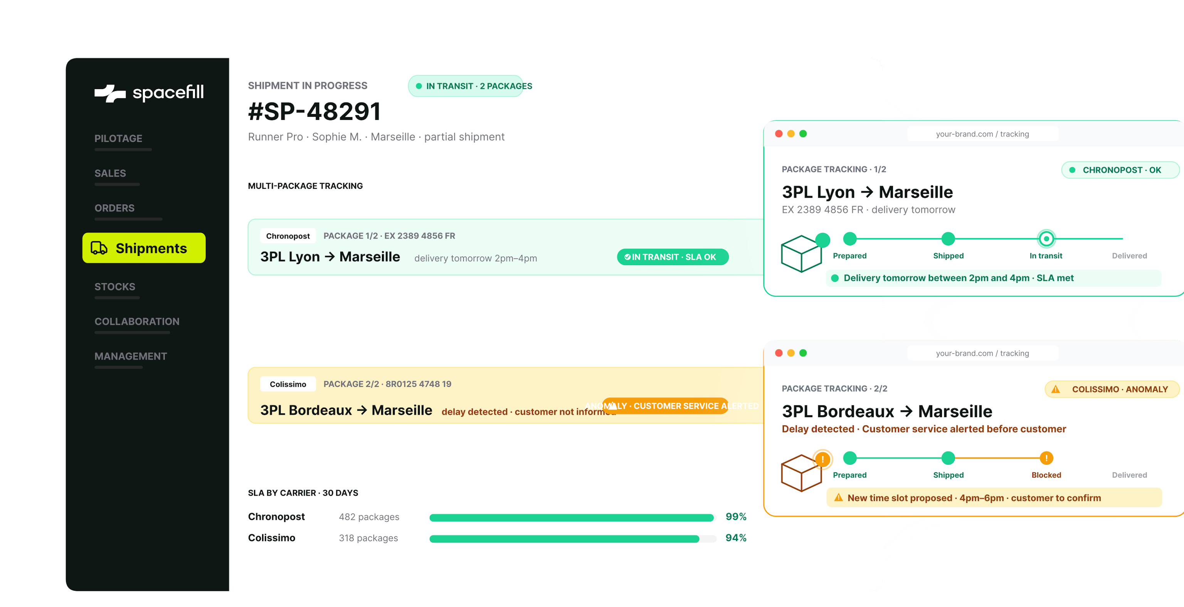This screenshot has width=1184, height=607.
Task: Click the Chronopost 99% SLA progress bar
Action: [573, 518]
